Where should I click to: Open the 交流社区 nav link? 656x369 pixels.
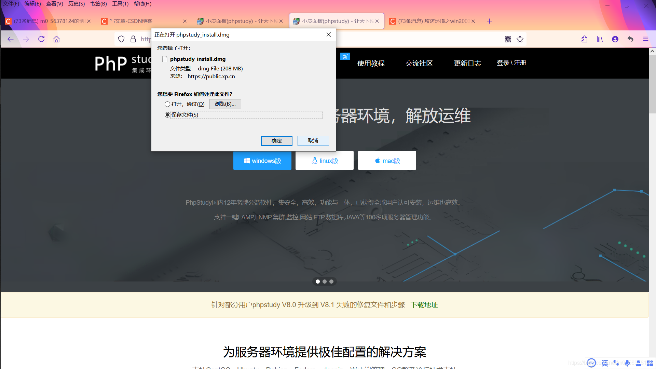pos(419,63)
